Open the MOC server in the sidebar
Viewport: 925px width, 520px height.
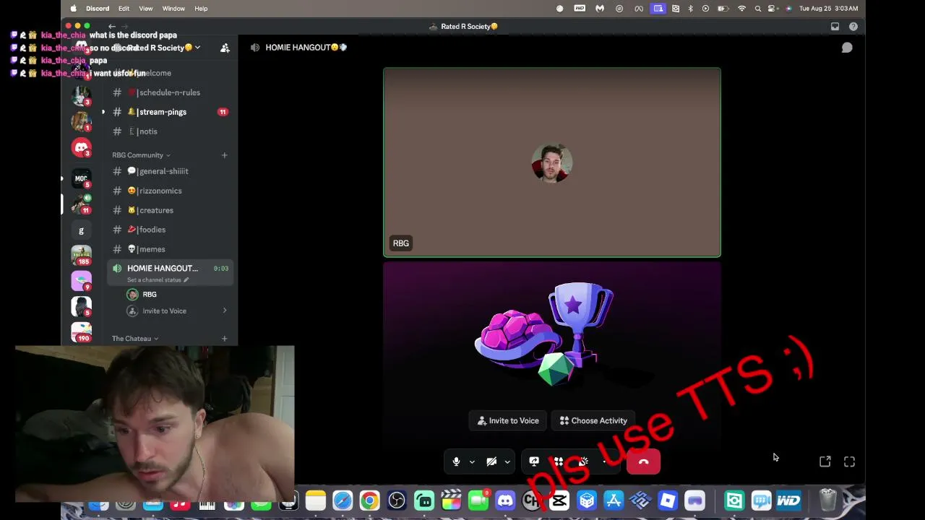81,178
